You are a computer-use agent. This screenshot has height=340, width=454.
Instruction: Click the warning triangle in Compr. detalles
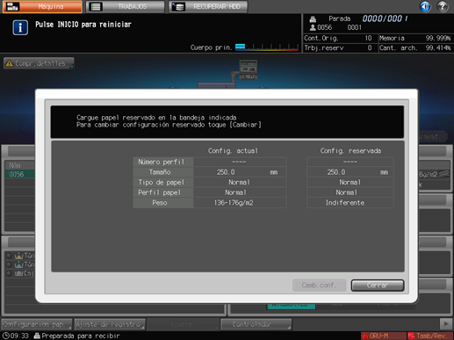(x=10, y=63)
